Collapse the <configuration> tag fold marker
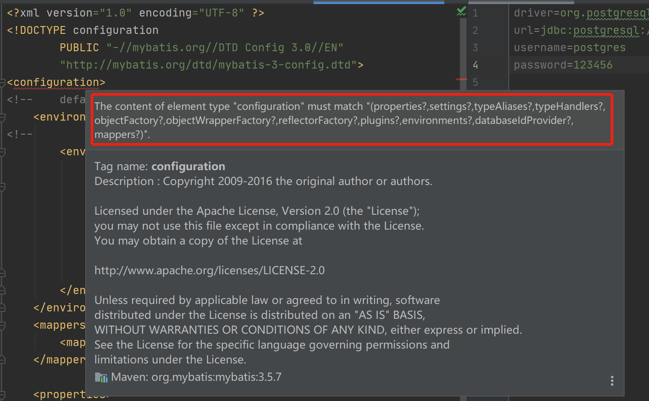Image resolution: width=649 pixels, height=401 pixels. (2, 83)
